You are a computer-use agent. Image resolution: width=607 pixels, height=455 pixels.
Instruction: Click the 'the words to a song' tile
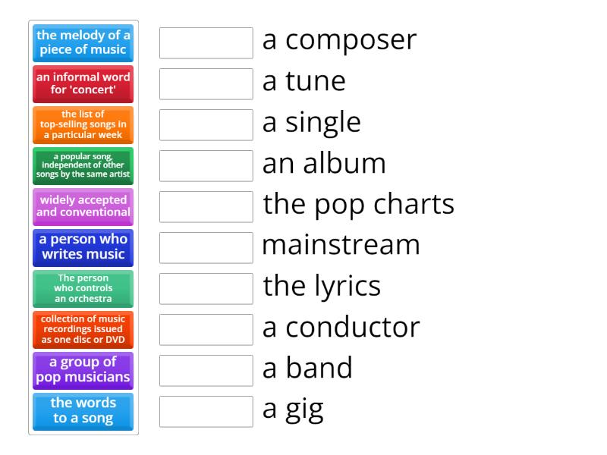tap(83, 411)
